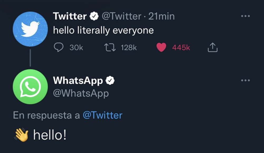View the 128k retweets count

click(x=129, y=48)
